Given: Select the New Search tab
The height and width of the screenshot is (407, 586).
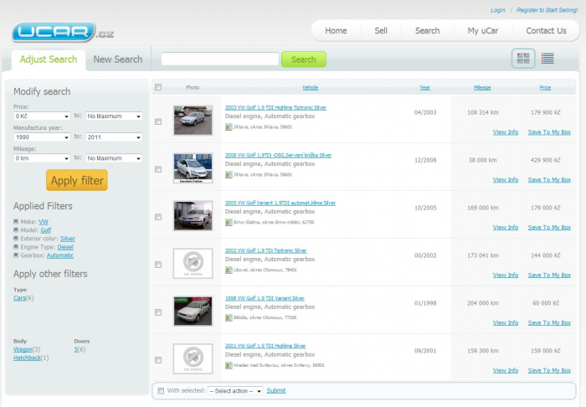Looking at the screenshot, I should pyautogui.click(x=118, y=59).
